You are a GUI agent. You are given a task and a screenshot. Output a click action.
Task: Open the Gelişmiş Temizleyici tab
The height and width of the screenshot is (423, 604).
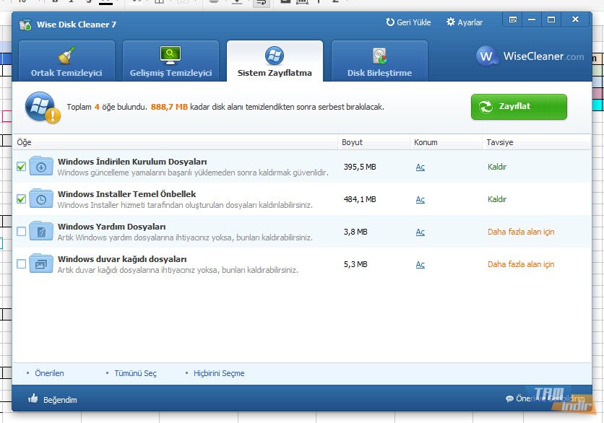171,61
